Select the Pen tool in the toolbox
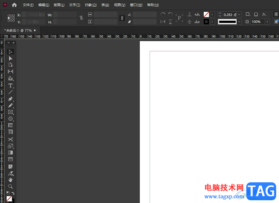This screenshot has height=203, width=279. coord(10,99)
